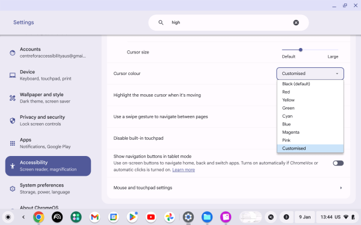Click the Device laptop icon

(13, 75)
